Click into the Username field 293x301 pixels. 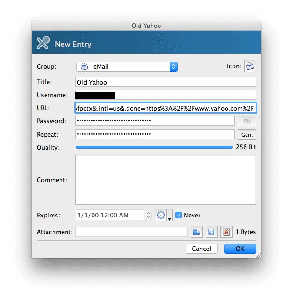[166, 95]
